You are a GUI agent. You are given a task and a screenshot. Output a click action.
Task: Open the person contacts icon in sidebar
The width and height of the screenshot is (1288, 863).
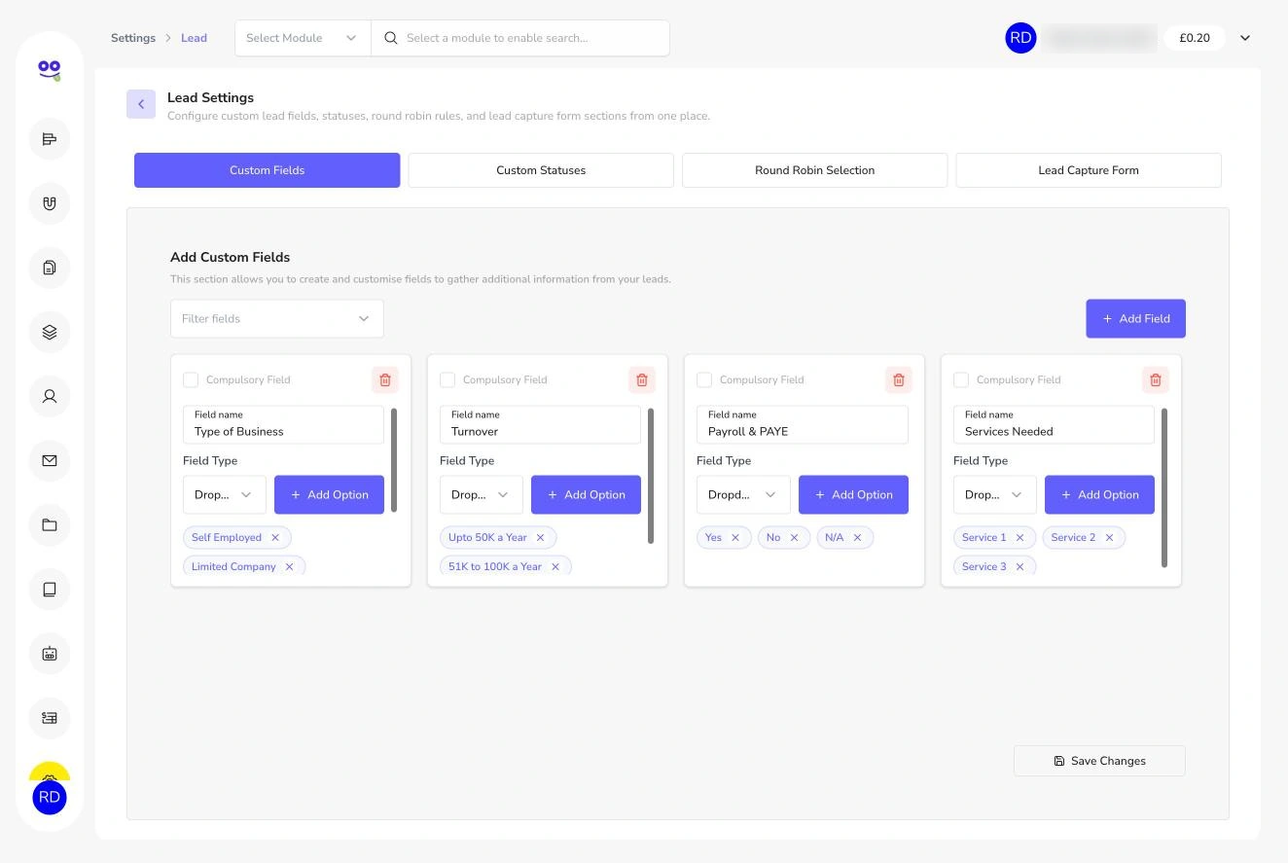[x=50, y=396]
